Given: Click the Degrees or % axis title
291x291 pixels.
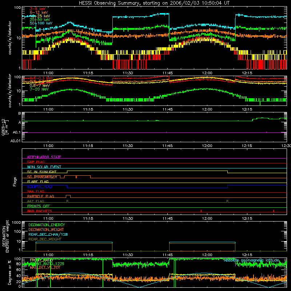Looking at the screenshot, I should [x=9, y=272].
